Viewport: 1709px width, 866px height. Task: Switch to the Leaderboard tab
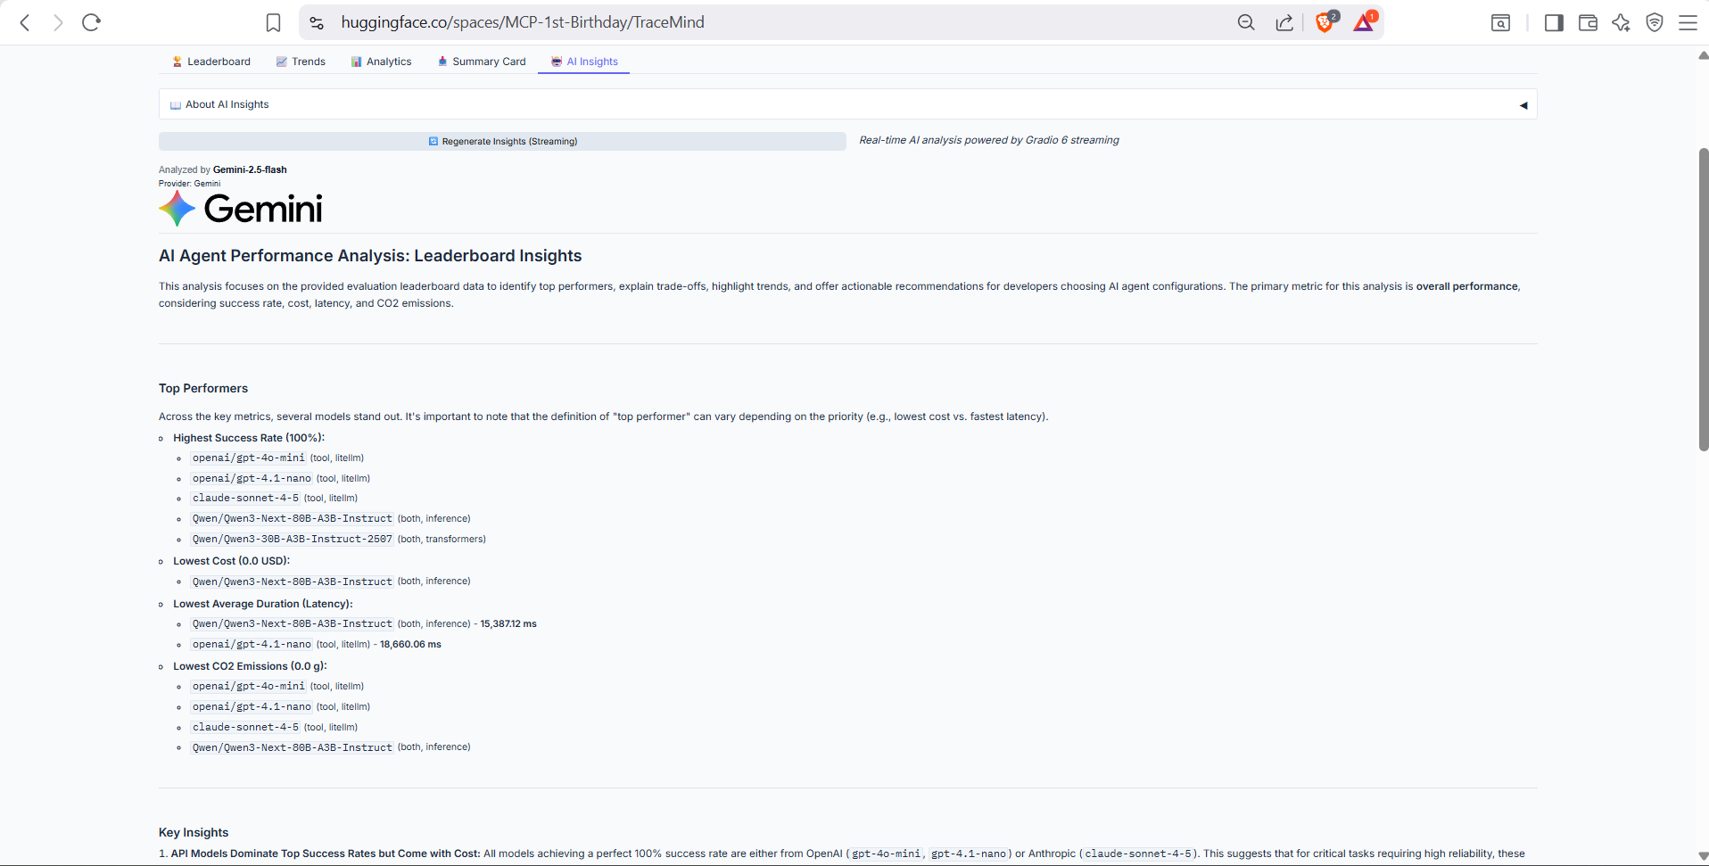pyautogui.click(x=211, y=62)
